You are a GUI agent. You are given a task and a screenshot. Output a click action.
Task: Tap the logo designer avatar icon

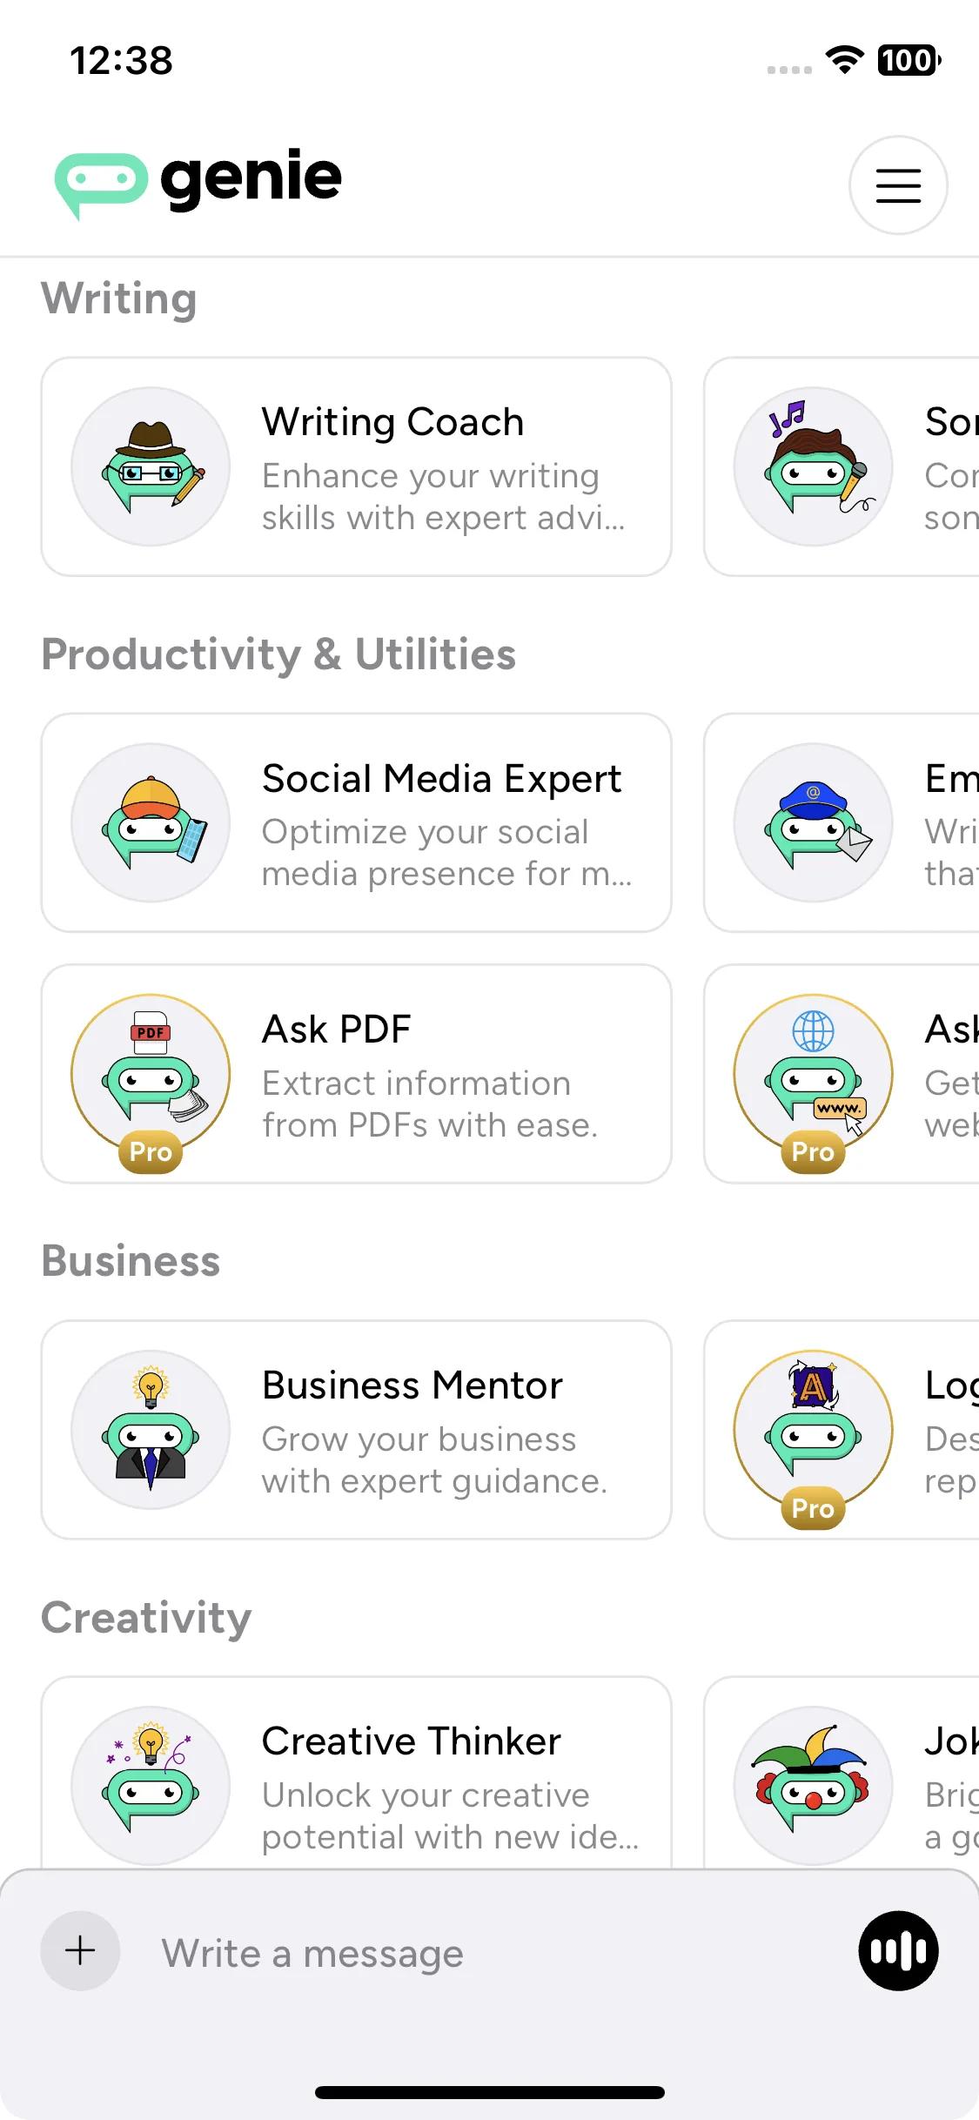coord(814,1430)
